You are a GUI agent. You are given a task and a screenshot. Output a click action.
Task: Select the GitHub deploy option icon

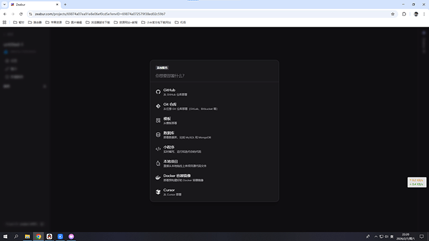tap(158, 92)
